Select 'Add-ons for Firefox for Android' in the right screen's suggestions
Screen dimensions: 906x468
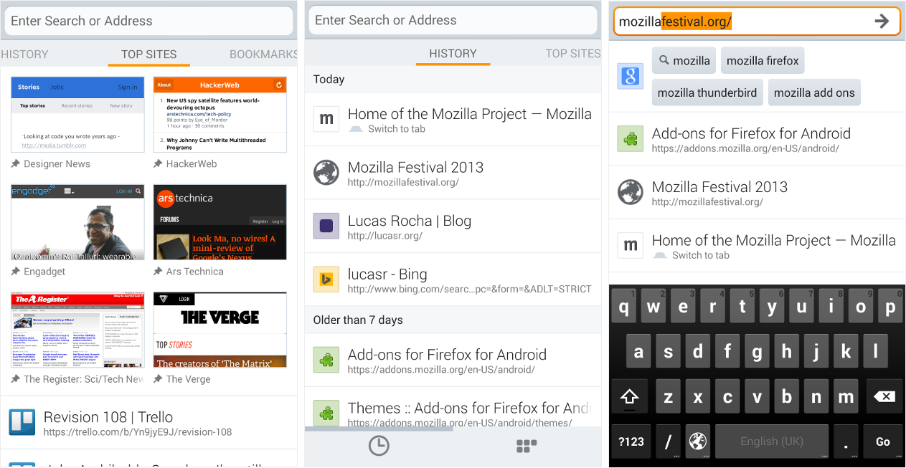click(758, 139)
